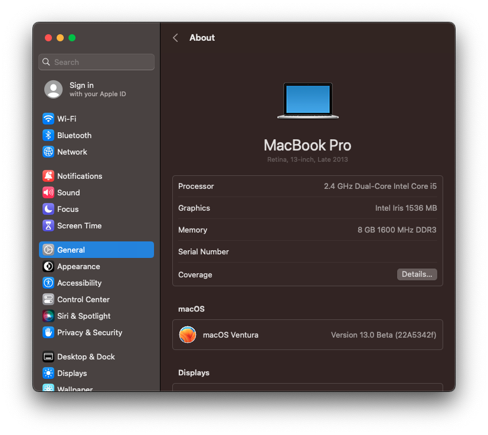Go back using the chevron arrow
This screenshot has width=488, height=435.
pos(175,38)
